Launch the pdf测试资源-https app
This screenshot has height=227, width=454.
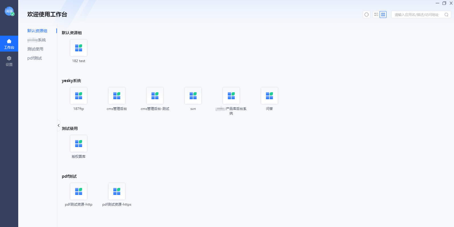tap(117, 191)
